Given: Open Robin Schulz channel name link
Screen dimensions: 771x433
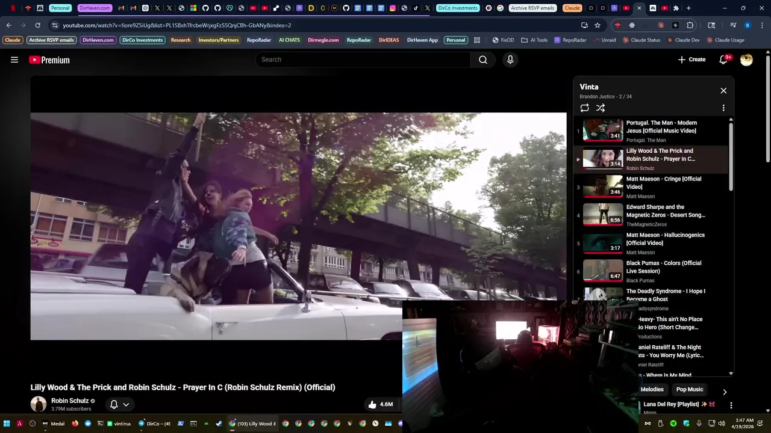Looking at the screenshot, I should [x=70, y=401].
